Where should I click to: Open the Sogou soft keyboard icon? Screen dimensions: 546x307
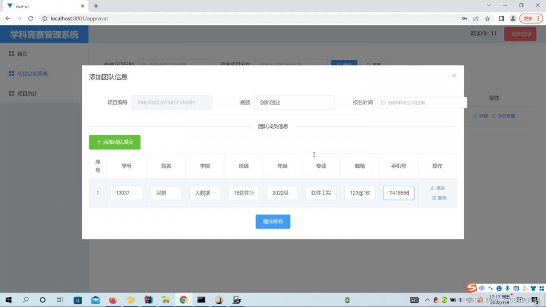[516, 289]
